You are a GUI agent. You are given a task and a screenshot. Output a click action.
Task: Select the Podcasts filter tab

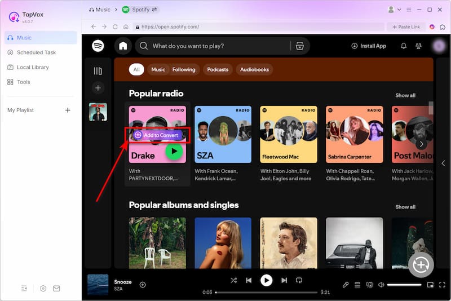tap(218, 69)
